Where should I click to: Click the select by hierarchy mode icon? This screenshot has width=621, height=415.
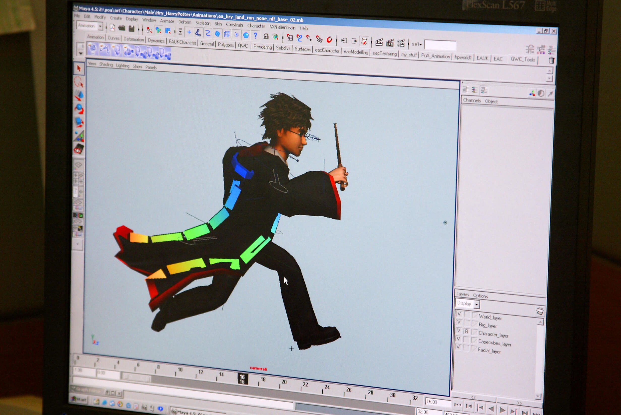[149, 30]
